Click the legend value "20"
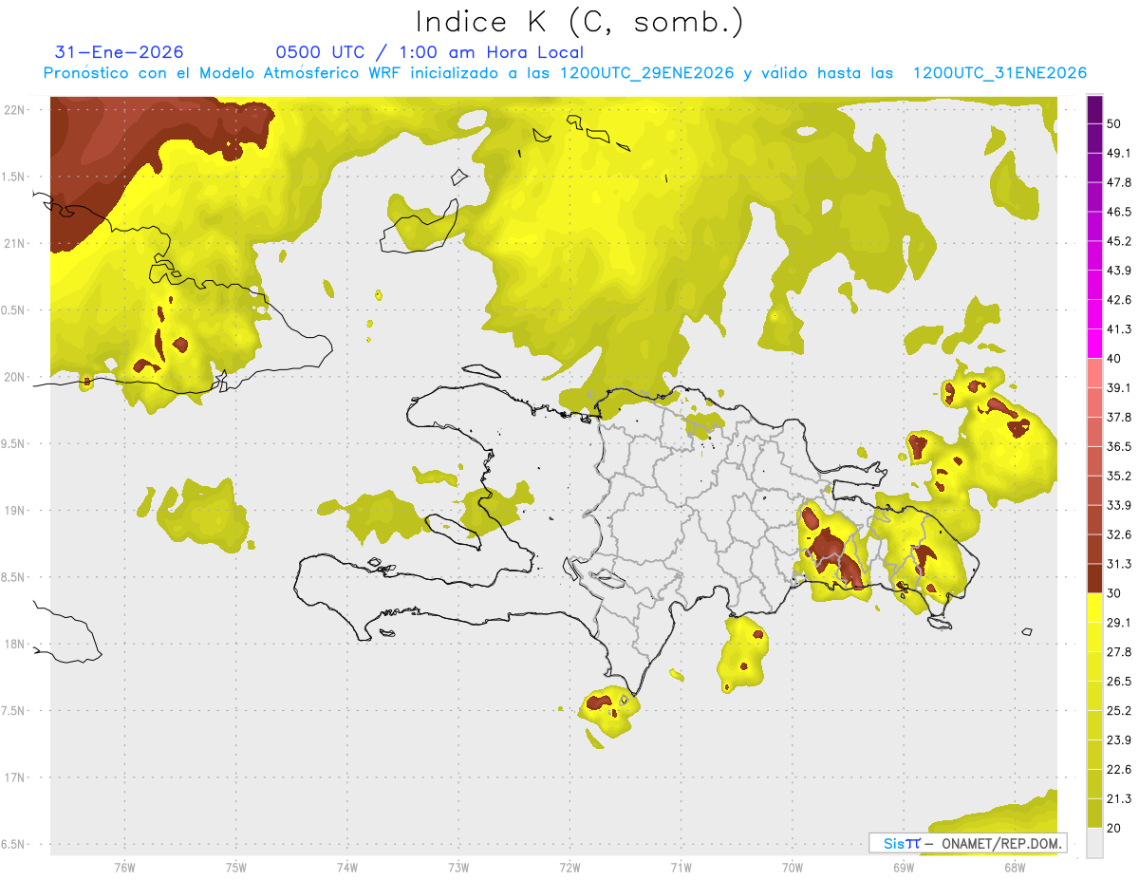1139x880 pixels. [1116, 828]
